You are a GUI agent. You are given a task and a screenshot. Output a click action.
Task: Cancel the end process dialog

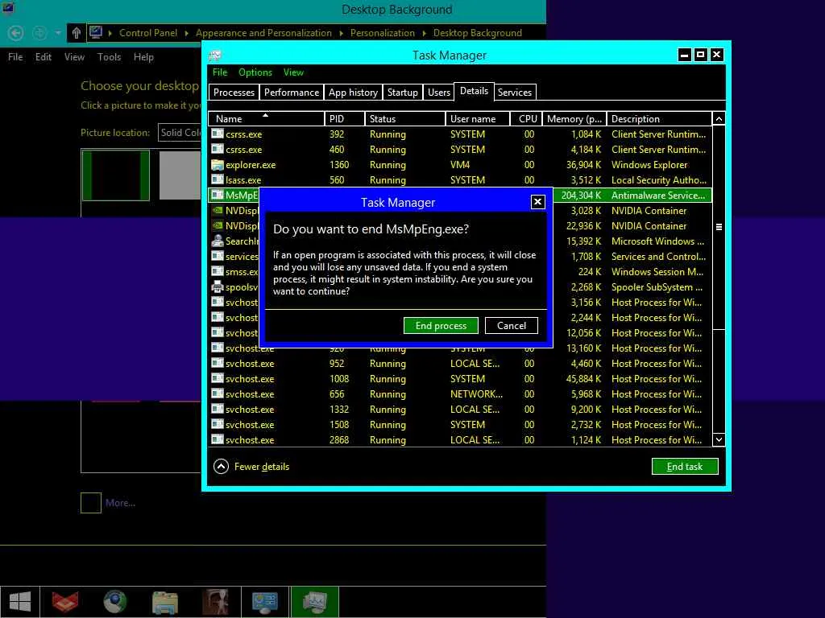pyautogui.click(x=512, y=325)
